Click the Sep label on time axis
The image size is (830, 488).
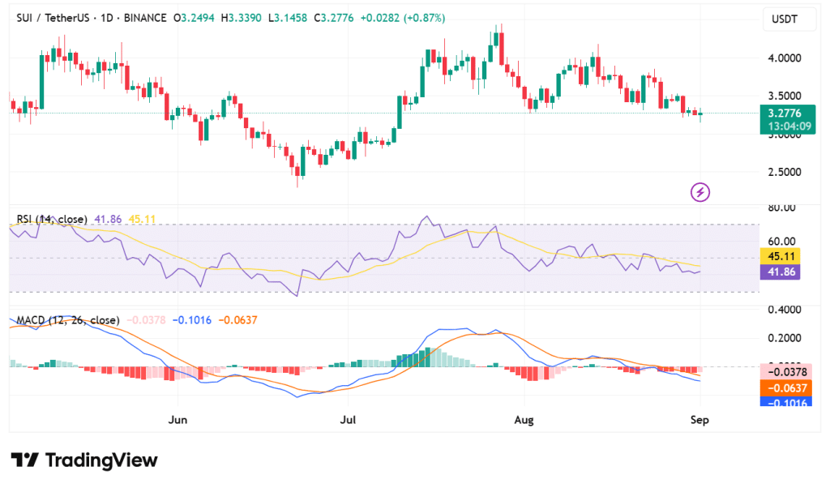click(x=701, y=420)
